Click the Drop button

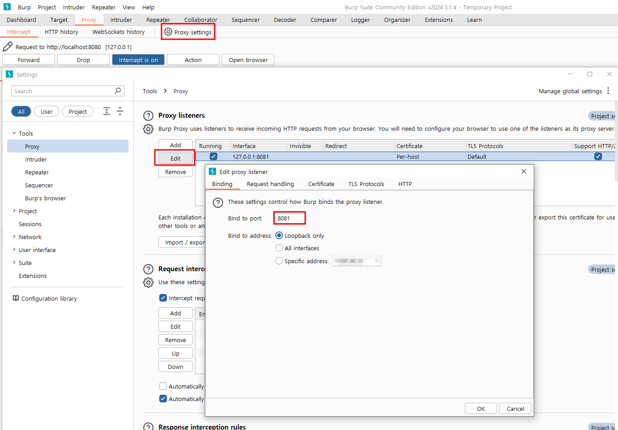click(83, 60)
